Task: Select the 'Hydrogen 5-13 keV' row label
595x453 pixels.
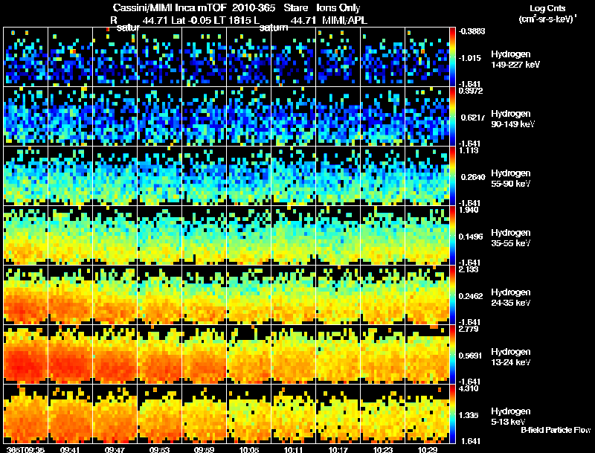Action: coord(510,417)
